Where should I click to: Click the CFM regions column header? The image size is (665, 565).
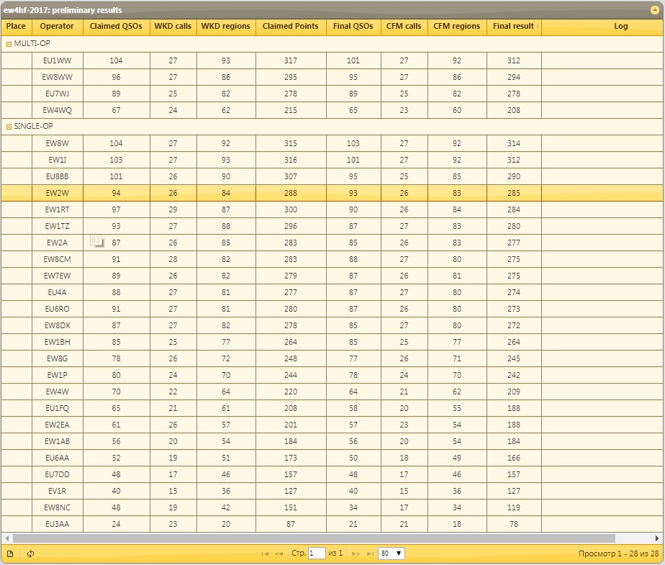tap(456, 27)
